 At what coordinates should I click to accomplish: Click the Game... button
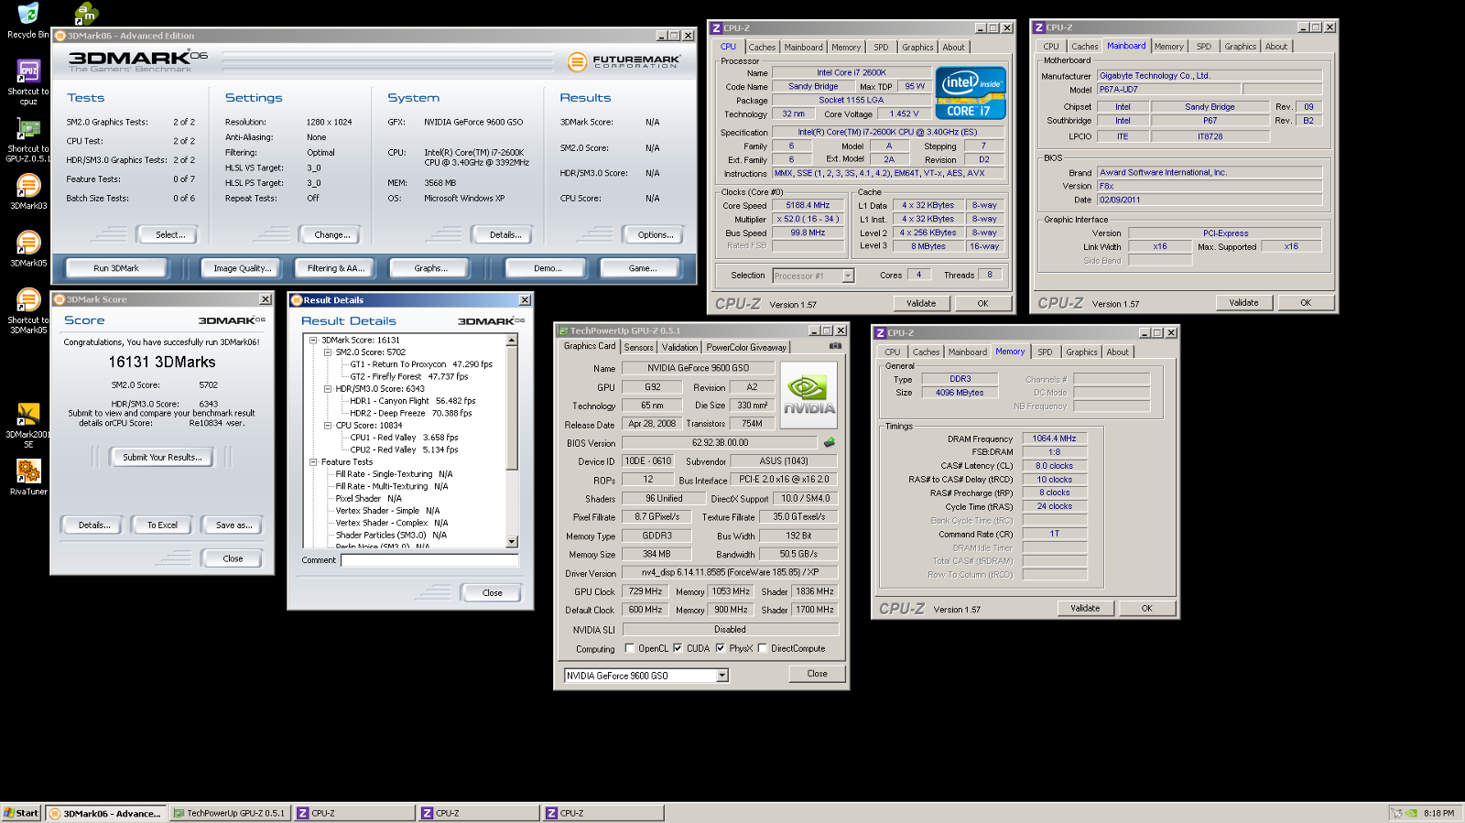[642, 268]
